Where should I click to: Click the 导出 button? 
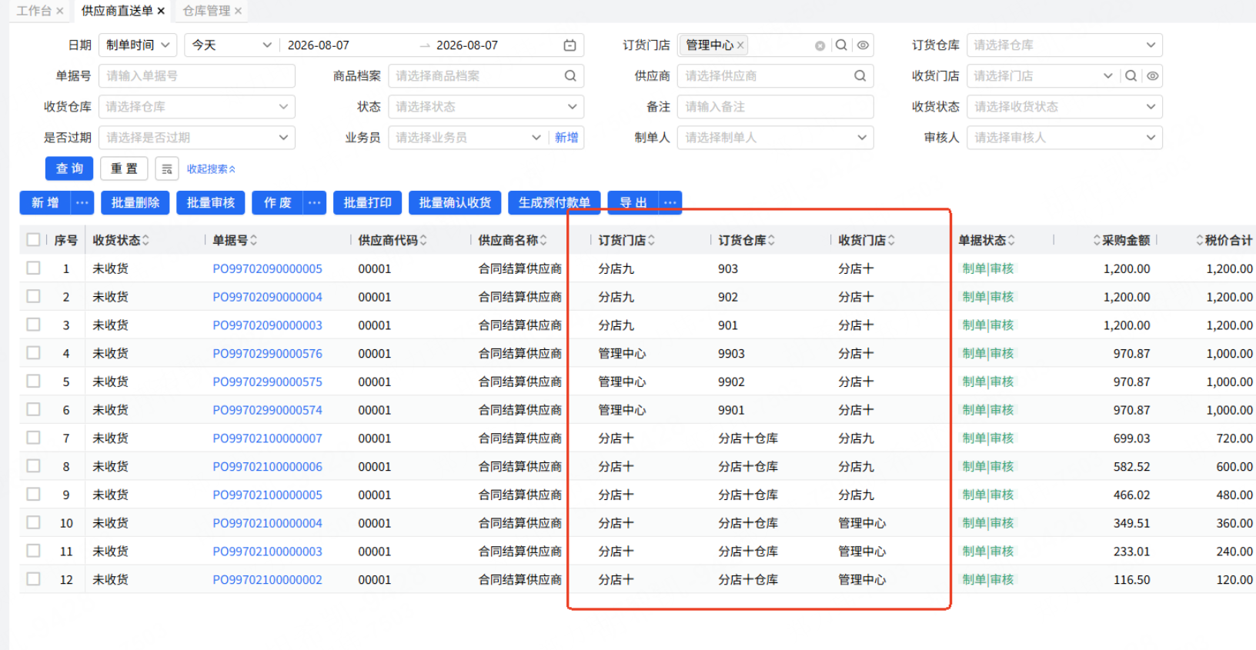point(633,202)
